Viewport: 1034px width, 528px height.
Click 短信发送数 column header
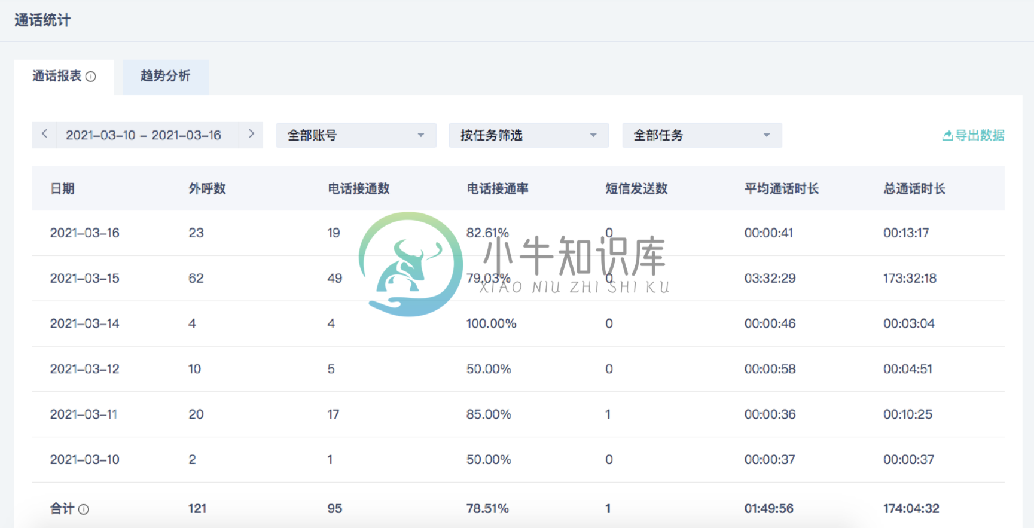click(x=636, y=189)
